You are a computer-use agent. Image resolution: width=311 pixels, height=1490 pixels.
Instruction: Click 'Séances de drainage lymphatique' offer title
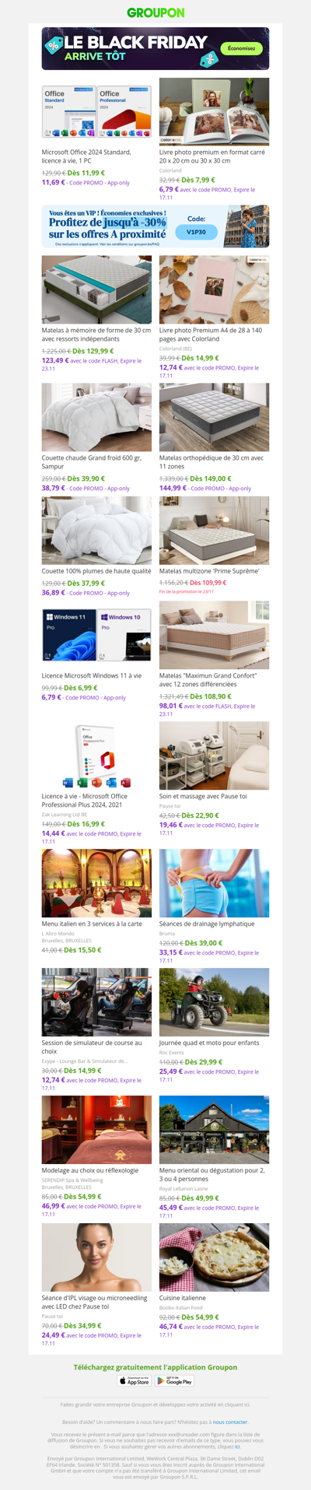pos(207,924)
